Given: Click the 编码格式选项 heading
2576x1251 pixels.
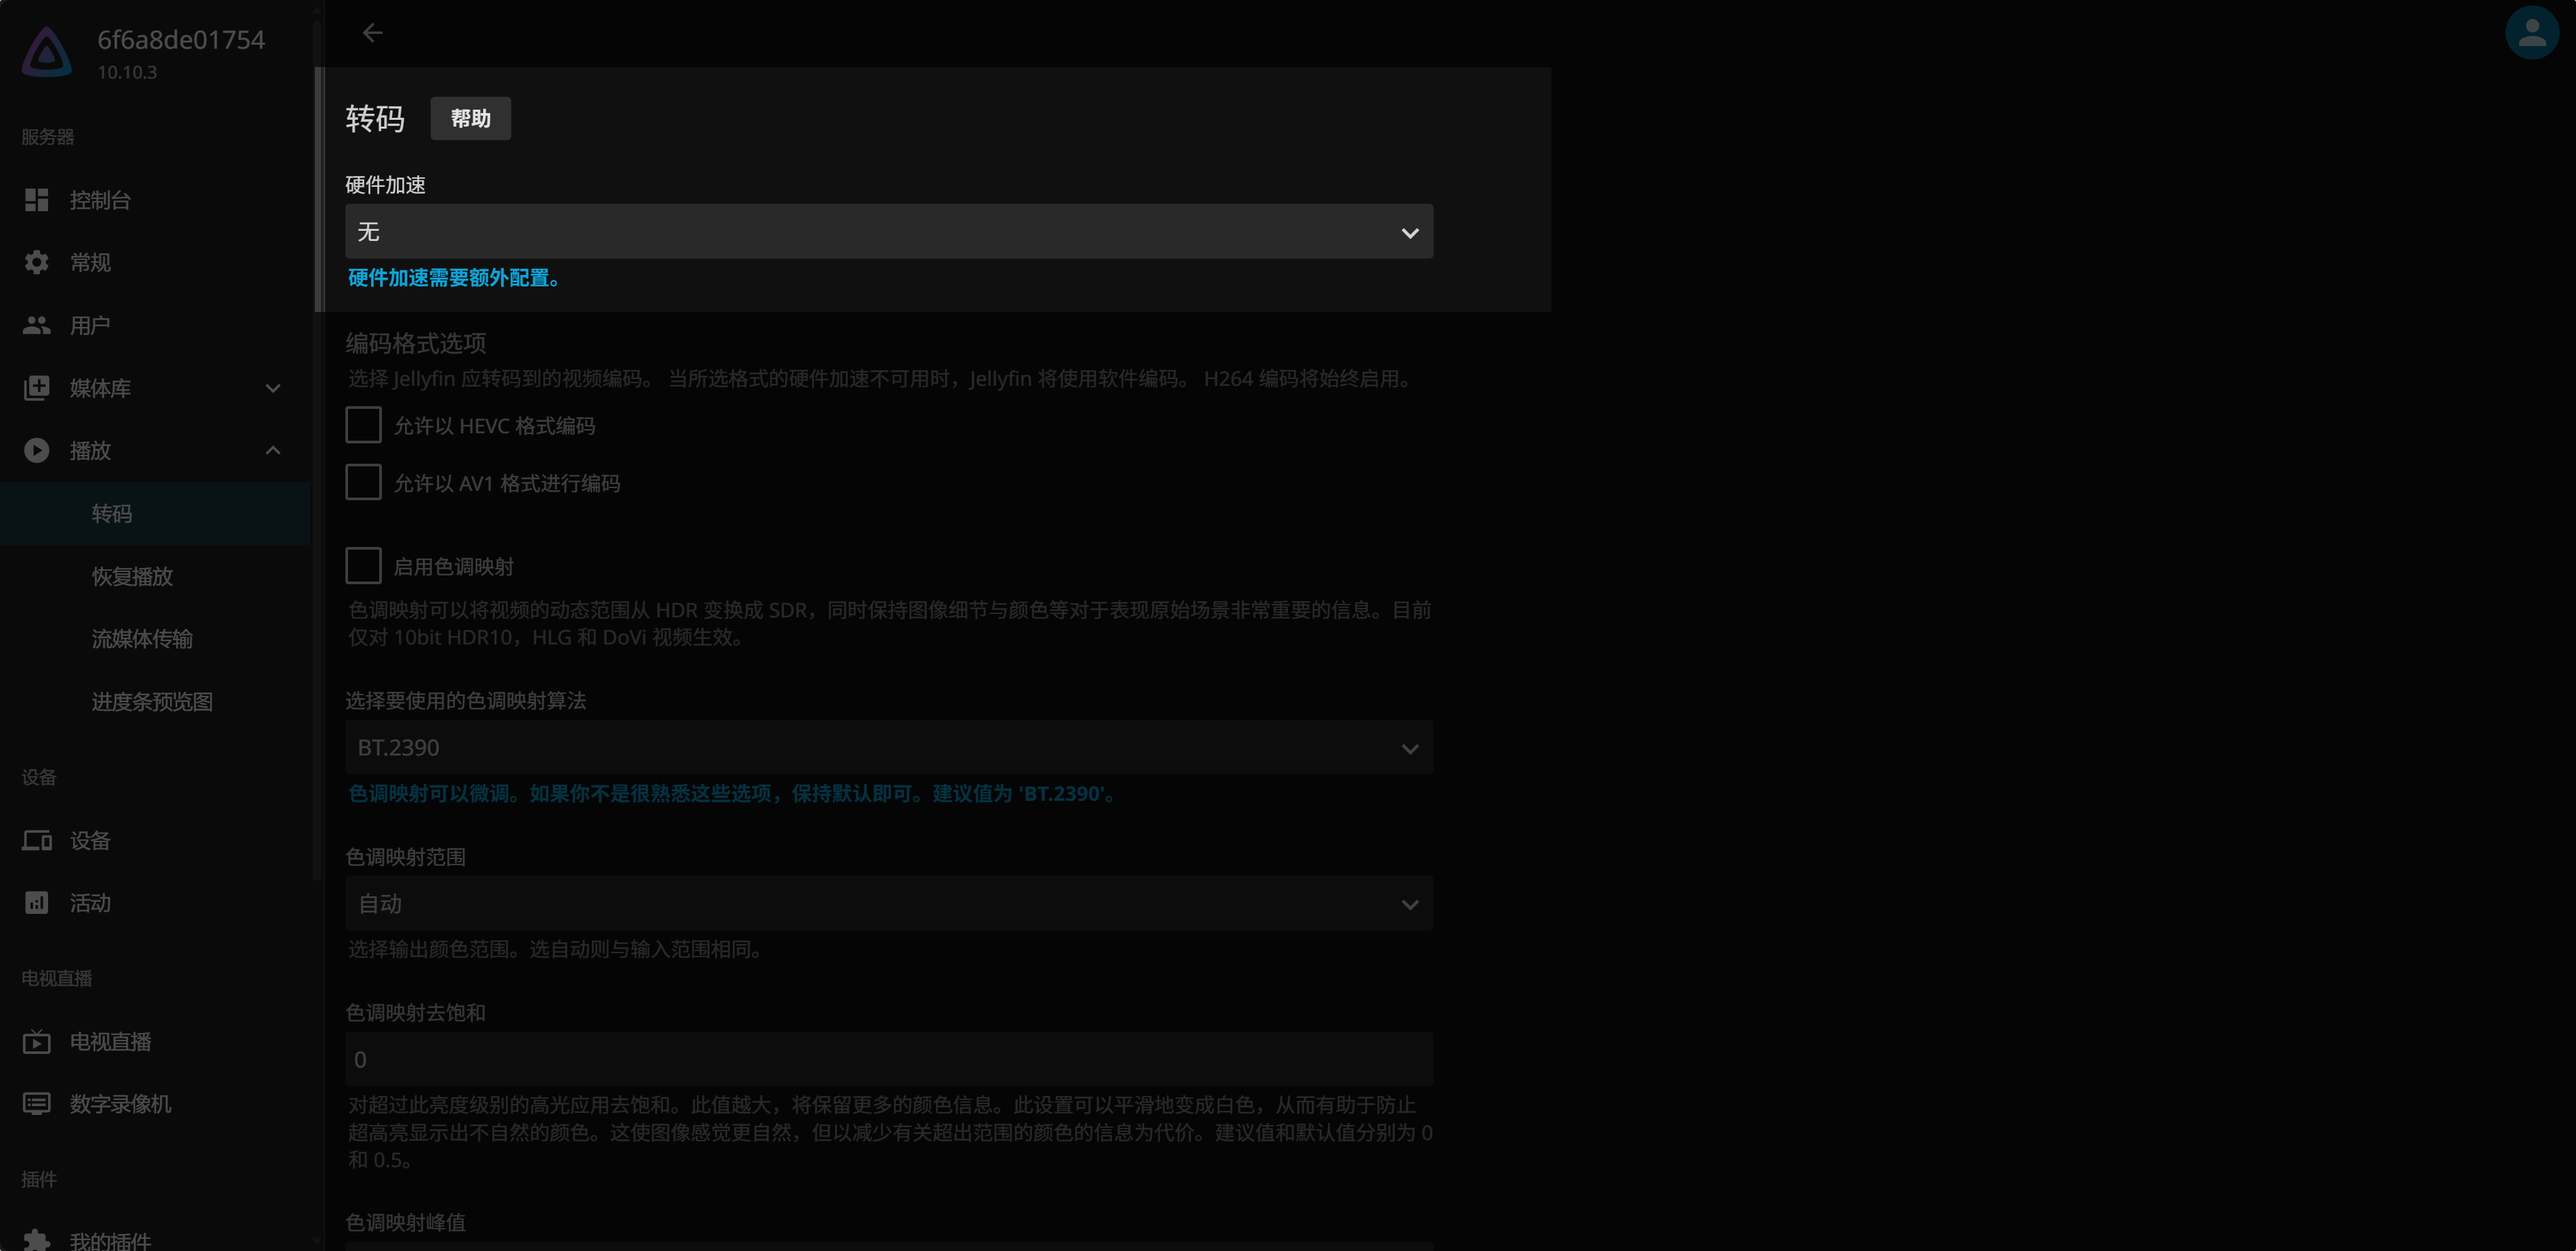Looking at the screenshot, I should pyautogui.click(x=416, y=344).
